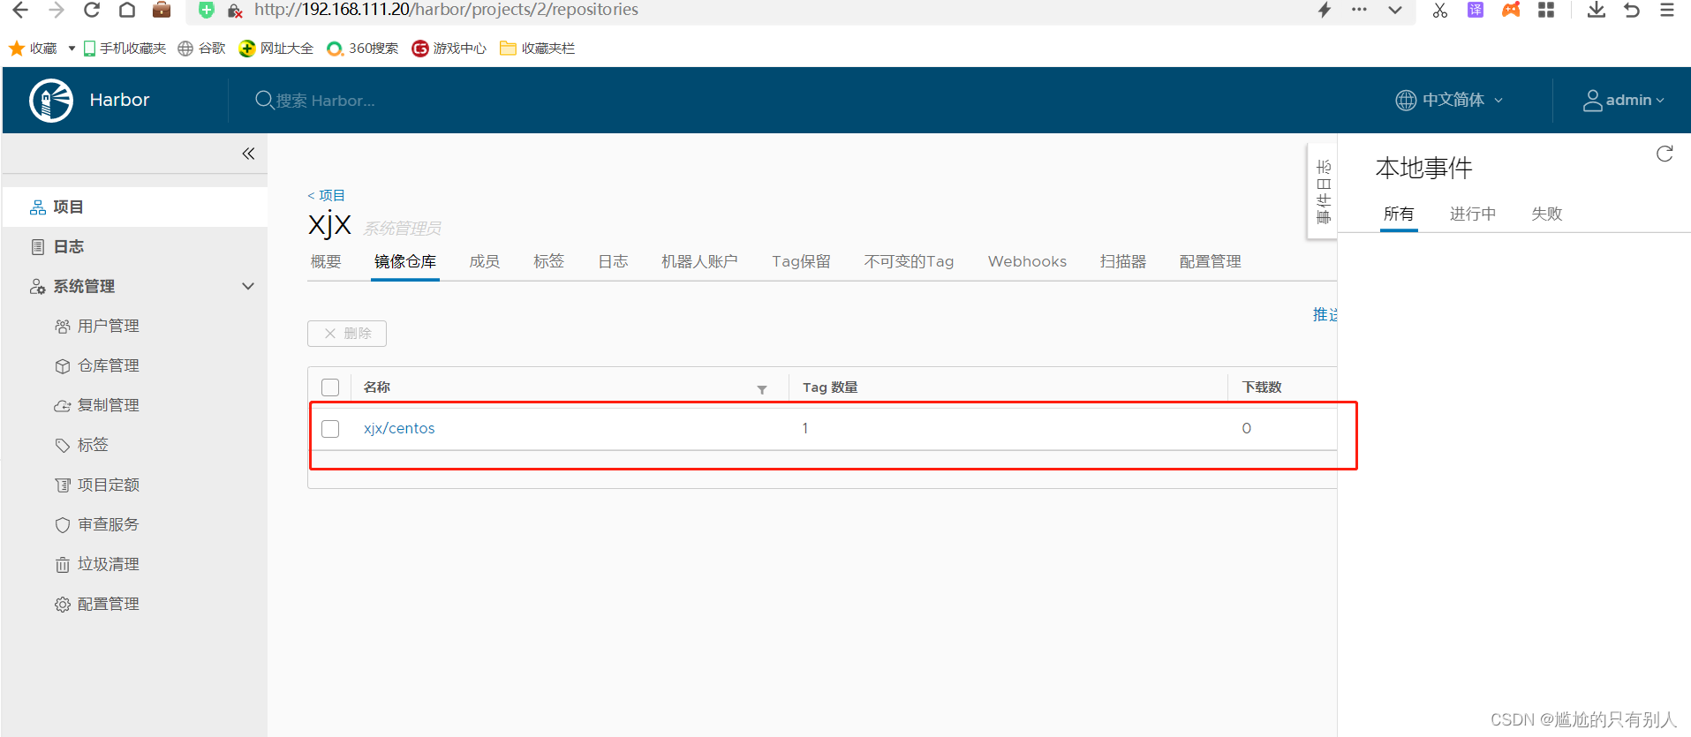The height and width of the screenshot is (737, 1691).
Task: Click the orange game controller extension icon
Action: point(1511,10)
